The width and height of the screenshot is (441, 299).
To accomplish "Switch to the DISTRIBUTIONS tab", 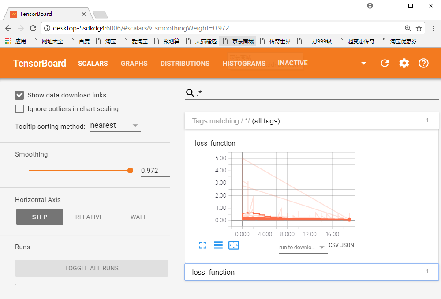I will 185,64.
